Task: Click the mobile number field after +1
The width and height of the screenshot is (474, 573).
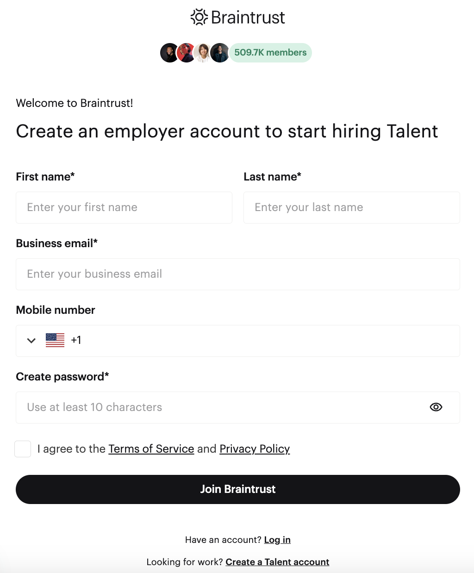Action: pos(268,341)
